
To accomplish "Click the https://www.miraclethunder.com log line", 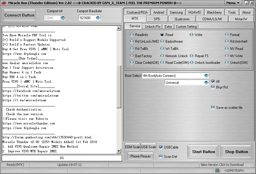I will 29,124.
